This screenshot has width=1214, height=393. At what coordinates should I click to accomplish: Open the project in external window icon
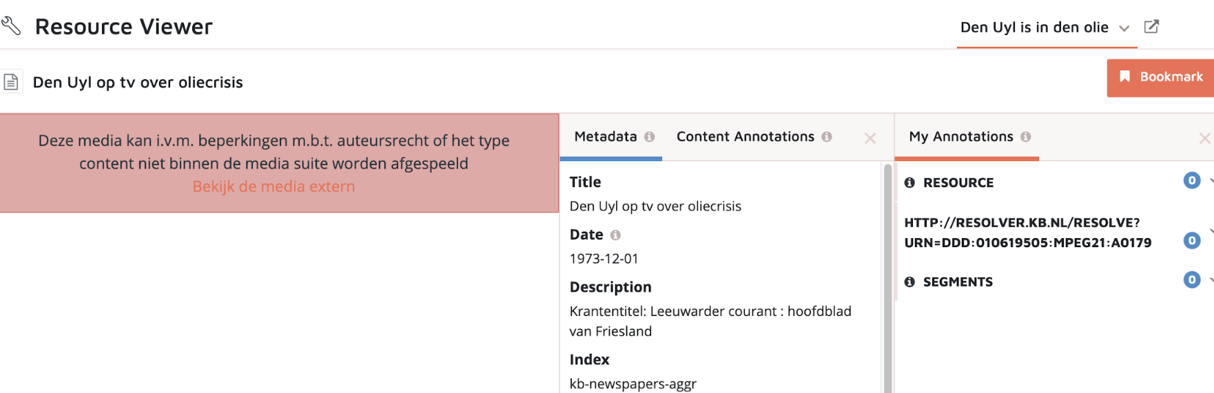[x=1151, y=27]
